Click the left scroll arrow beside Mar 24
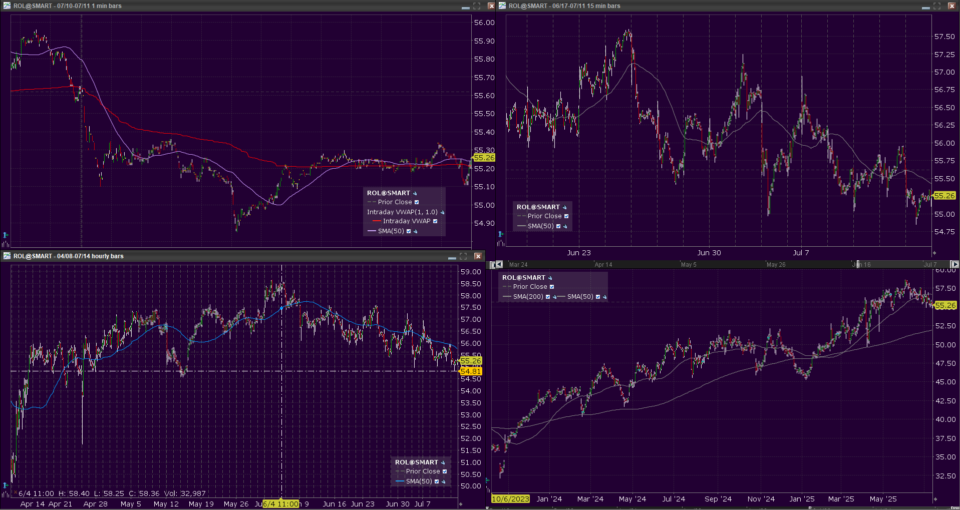This screenshot has width=960, height=510. (x=499, y=264)
